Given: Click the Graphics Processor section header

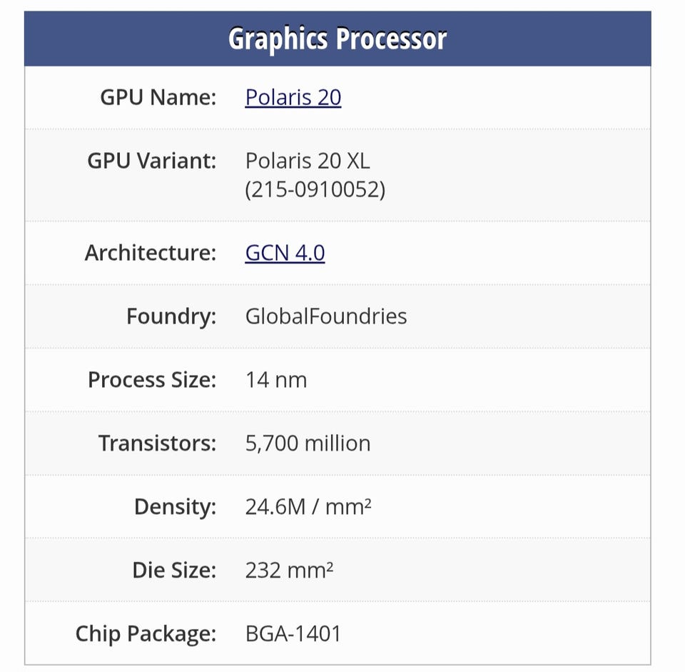Looking at the screenshot, I should pos(338,39).
